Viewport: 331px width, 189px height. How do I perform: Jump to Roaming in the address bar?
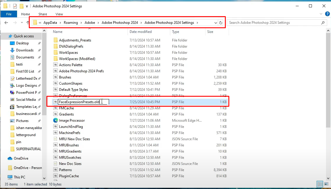71,23
